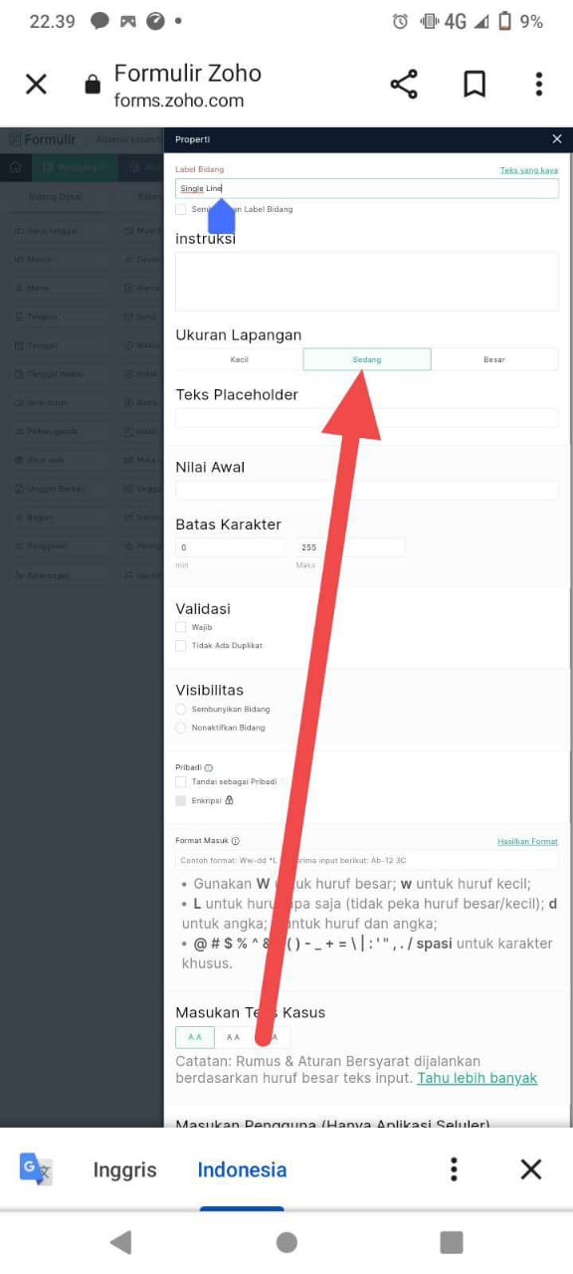Viewport: 573px width, 1274px height.
Task: Click the info icon beside Format Masuk
Action: [x=235, y=841]
